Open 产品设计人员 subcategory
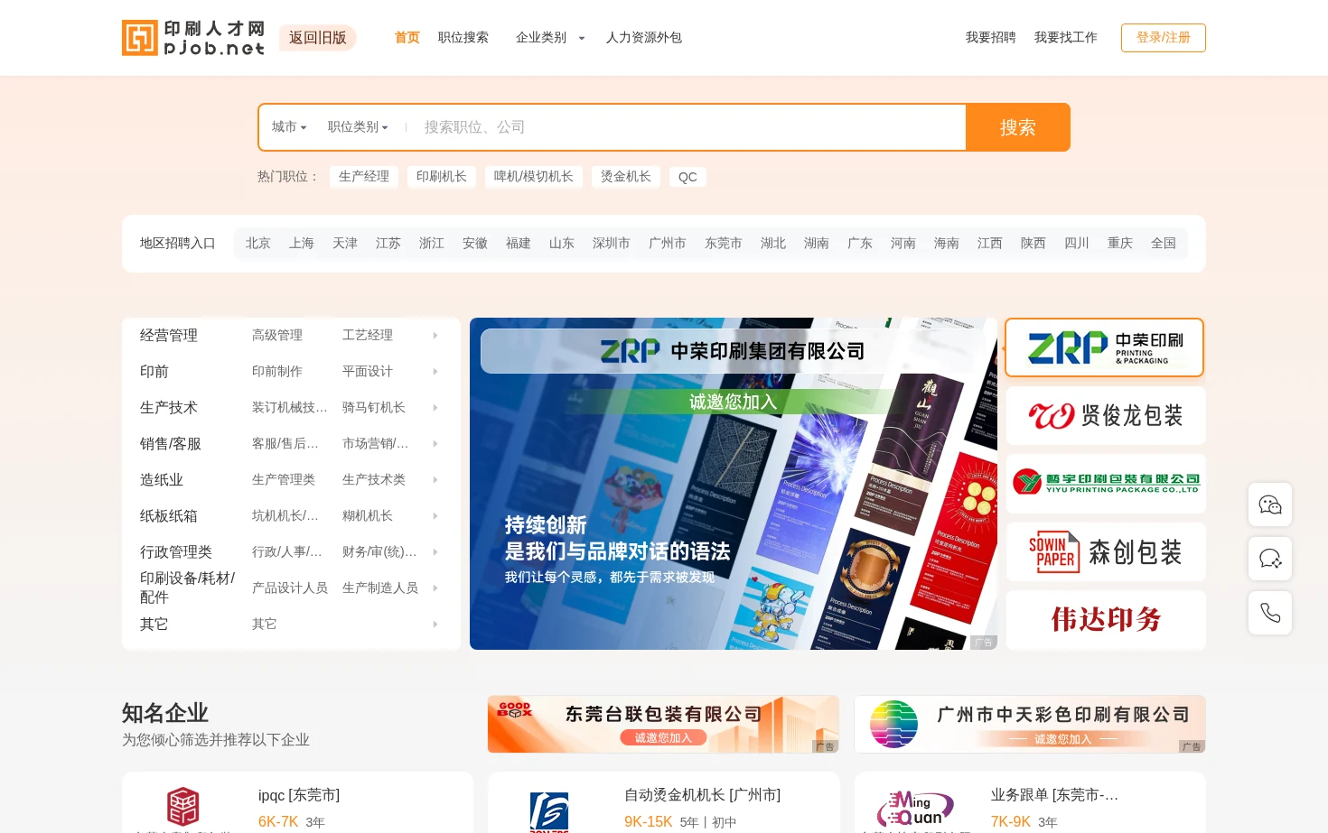Screen dimensions: 1328x833 click(290, 588)
